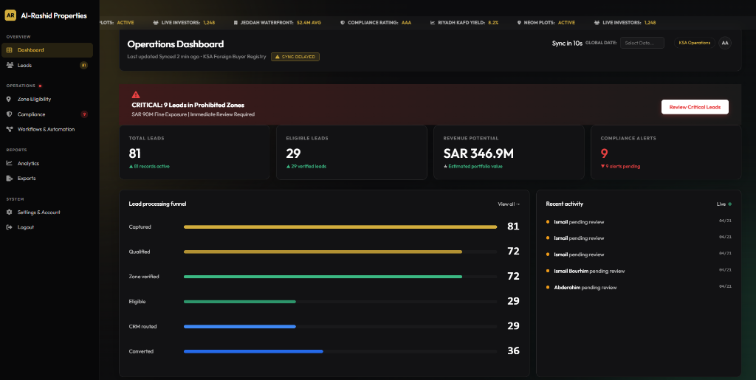Click the Sync in 10s text
Screen dimensions: 756x380
567,44
